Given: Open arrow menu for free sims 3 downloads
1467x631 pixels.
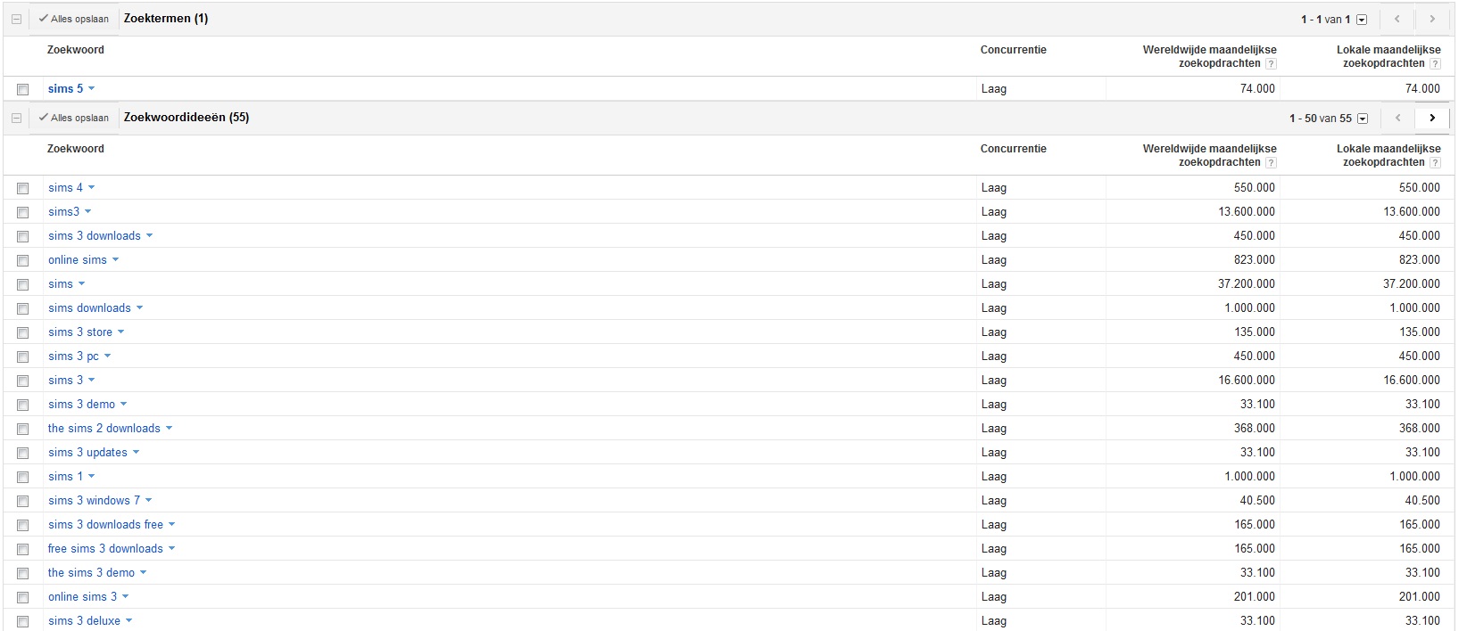Looking at the screenshot, I should [x=171, y=549].
